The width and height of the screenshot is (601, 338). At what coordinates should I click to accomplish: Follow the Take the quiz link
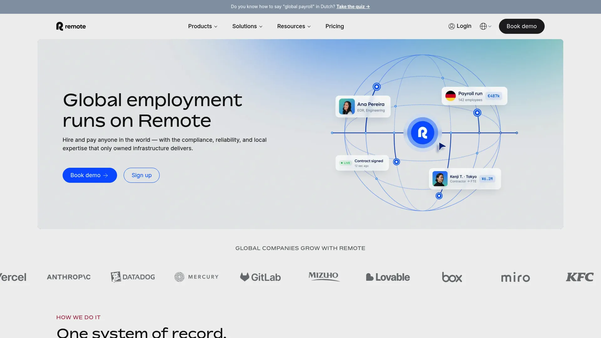click(x=353, y=7)
